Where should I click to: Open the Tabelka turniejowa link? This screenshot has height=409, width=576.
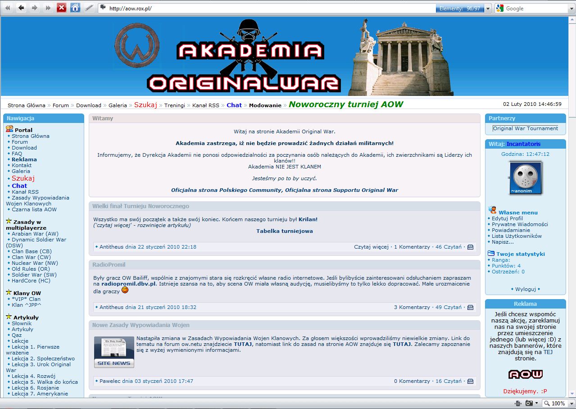(x=285, y=231)
